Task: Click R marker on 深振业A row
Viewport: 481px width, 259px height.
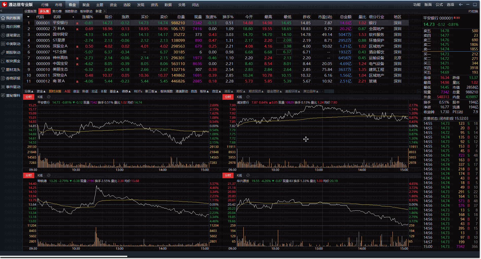Action: (77, 47)
